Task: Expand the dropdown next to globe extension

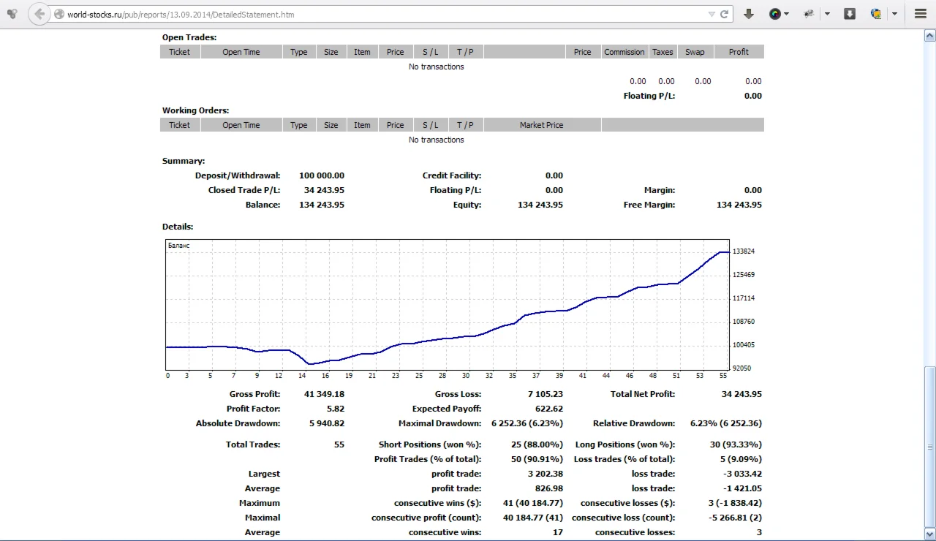Action: pos(894,14)
